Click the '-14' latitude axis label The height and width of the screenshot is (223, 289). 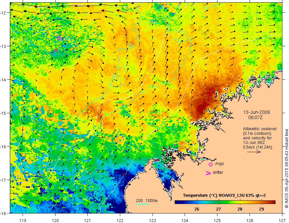(4, 80)
